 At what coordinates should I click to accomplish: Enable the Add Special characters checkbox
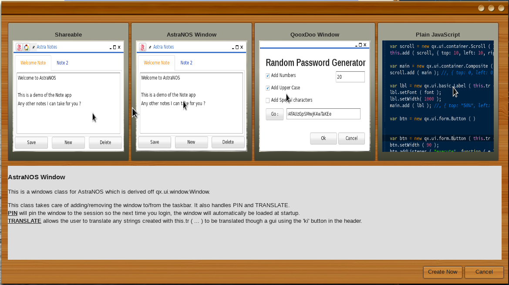click(267, 100)
